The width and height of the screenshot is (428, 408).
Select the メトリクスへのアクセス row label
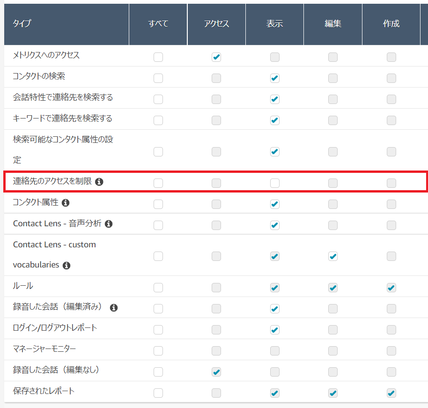(46, 55)
